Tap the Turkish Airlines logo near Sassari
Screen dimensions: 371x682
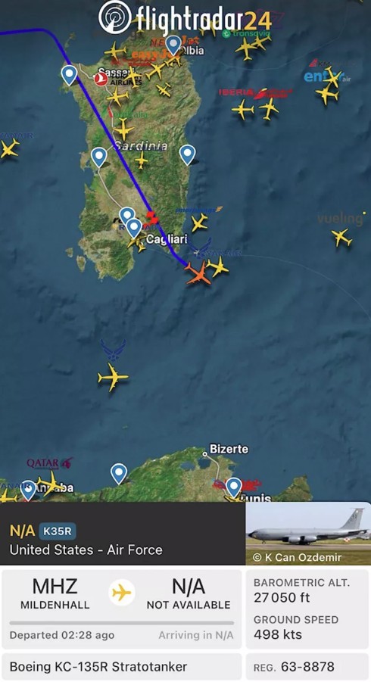click(101, 79)
